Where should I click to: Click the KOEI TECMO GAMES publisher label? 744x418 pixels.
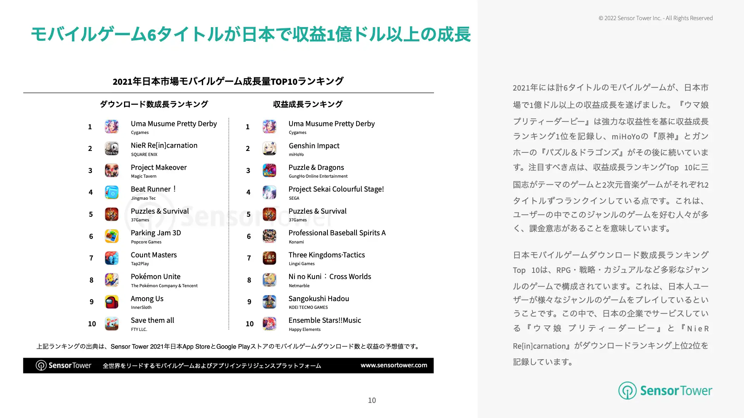tap(308, 307)
